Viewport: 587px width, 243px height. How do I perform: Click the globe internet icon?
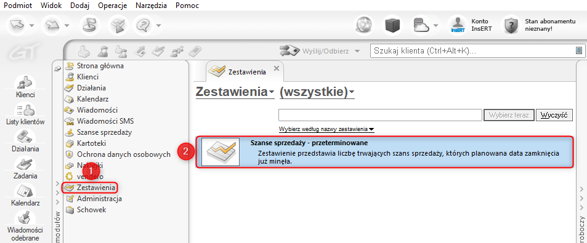click(x=364, y=25)
